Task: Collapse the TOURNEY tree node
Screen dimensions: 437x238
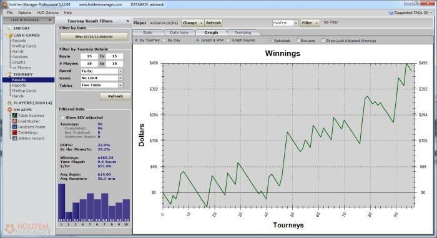Action: pos(6,74)
